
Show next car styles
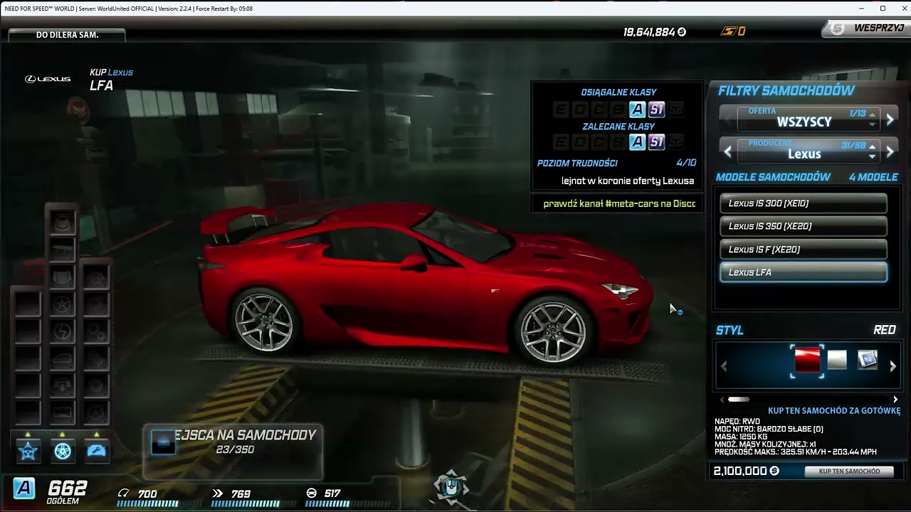pos(893,366)
